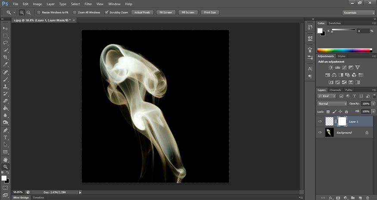The width and height of the screenshot is (377, 200).
Task: Select the Path Selection tool
Action: point(5,145)
